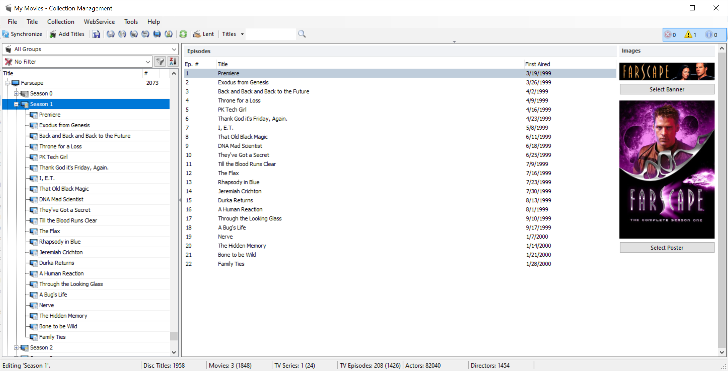Click icon beside Exodus from Genesis in tree
728x371 pixels.
(x=34, y=125)
